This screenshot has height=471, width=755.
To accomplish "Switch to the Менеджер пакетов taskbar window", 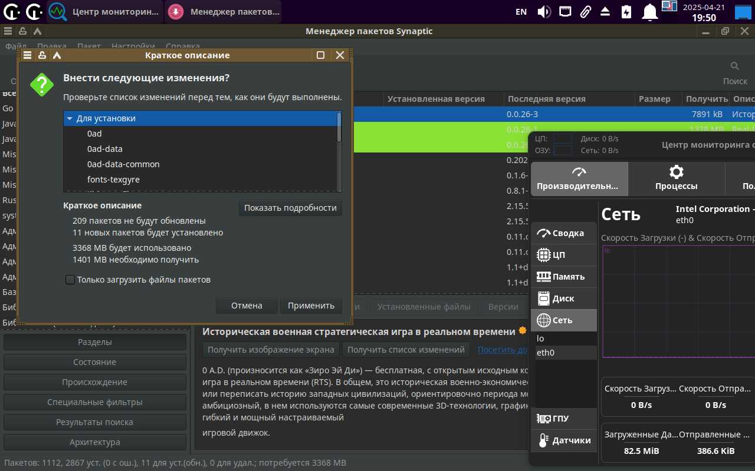I will tap(223, 11).
